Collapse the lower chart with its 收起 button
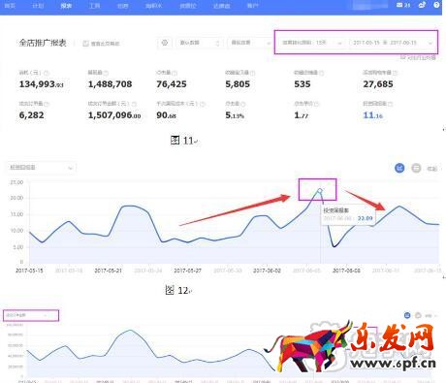Viewport: 446px width, 383px height. (x=430, y=315)
